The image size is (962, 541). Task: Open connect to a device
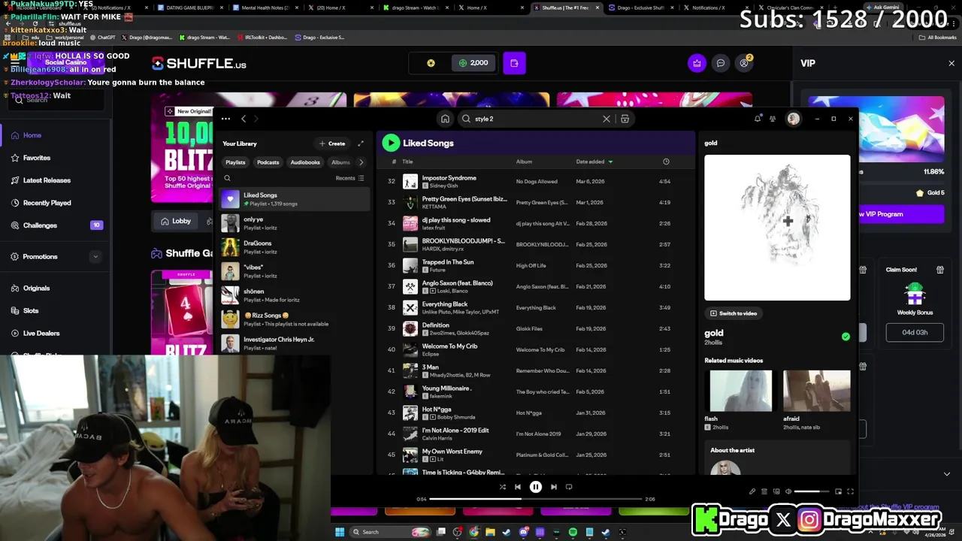(776, 491)
